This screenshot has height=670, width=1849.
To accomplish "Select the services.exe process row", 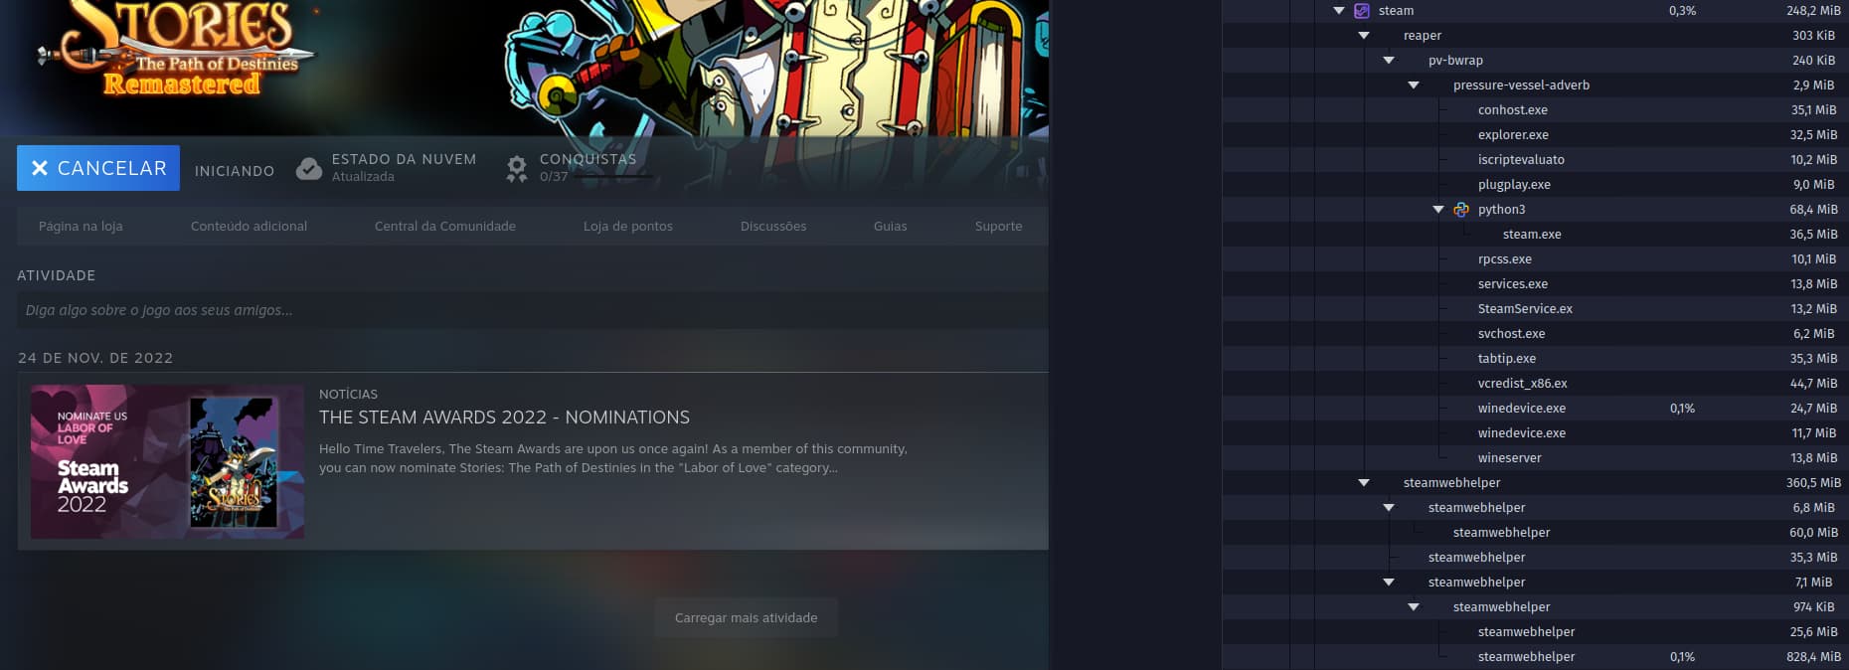I will 1536,284.
